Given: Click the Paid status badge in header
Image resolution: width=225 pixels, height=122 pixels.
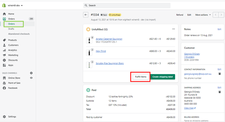Looking at the screenshot, I should click(x=104, y=15).
